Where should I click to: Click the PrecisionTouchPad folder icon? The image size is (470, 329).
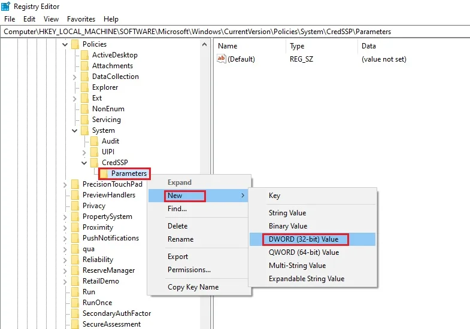pos(75,184)
